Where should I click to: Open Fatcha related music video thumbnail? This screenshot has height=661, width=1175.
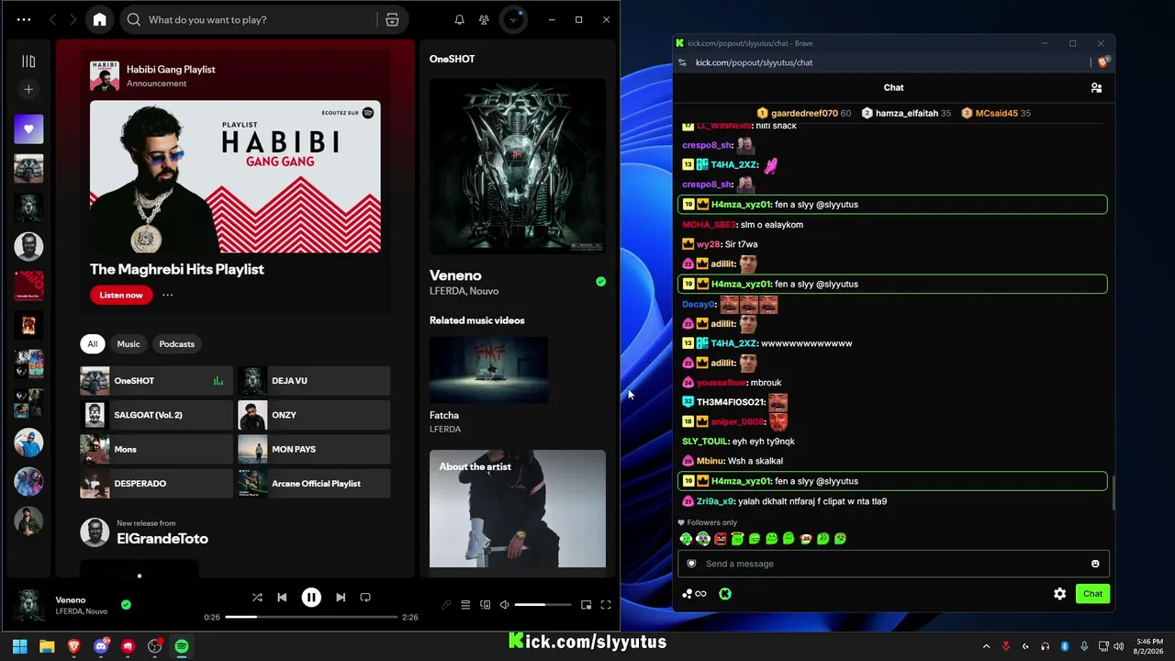click(488, 370)
